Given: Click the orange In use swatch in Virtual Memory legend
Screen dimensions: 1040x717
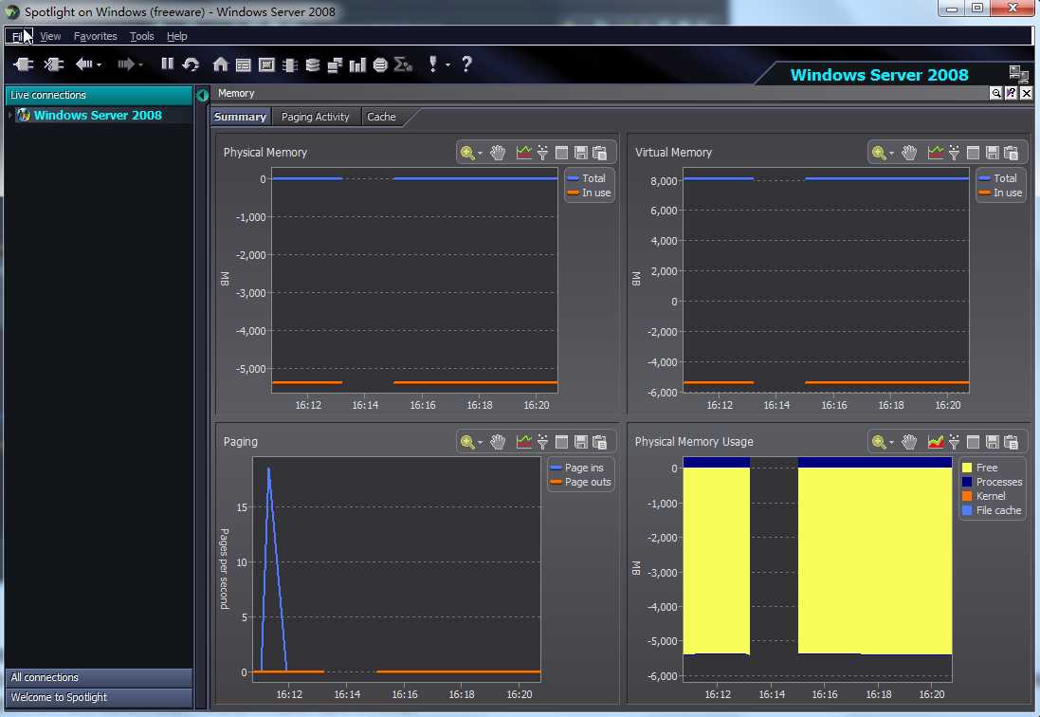Looking at the screenshot, I should tap(984, 193).
